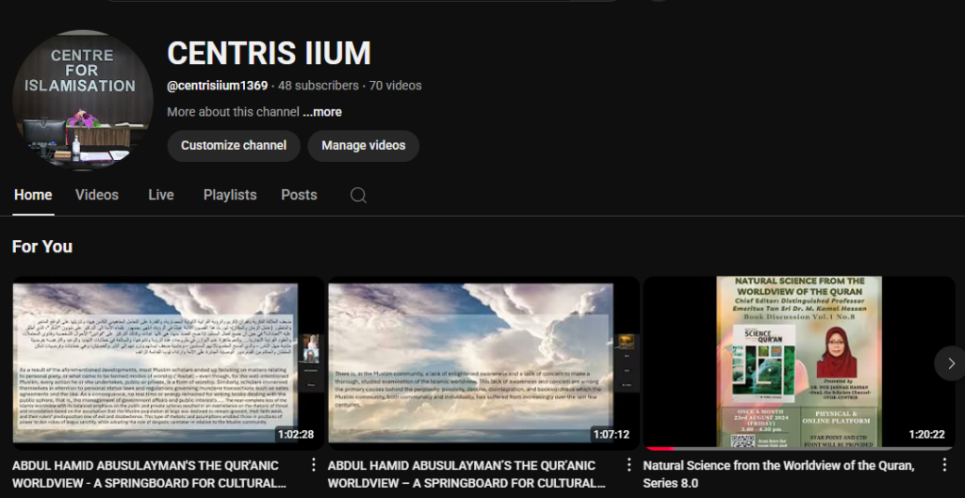Screen dimensions: 965x498
Task: Open more options for first Abusulayman video
Action: [x=313, y=465]
